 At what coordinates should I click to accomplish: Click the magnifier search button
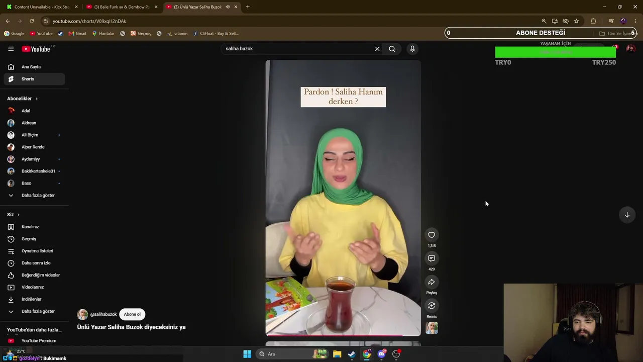click(392, 49)
